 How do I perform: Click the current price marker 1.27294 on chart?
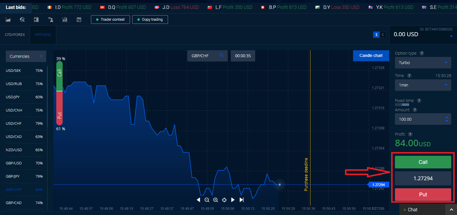click(378, 185)
